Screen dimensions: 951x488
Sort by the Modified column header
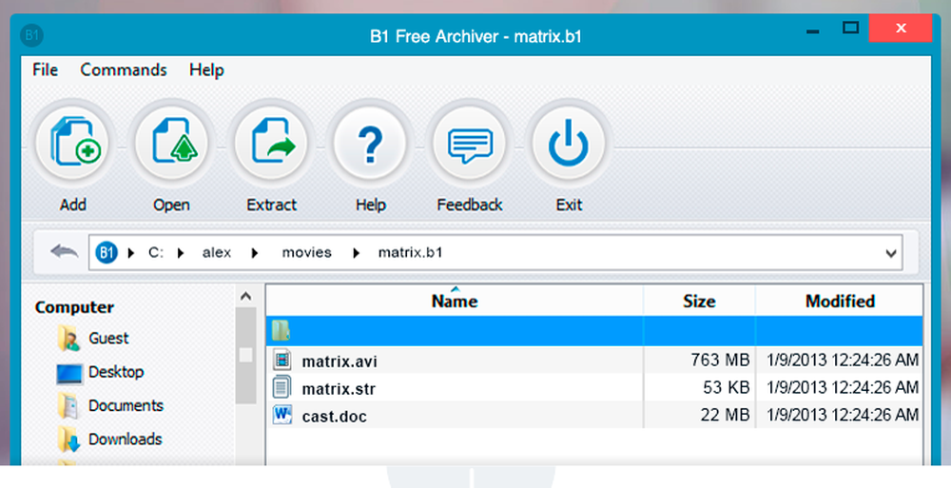coord(840,301)
